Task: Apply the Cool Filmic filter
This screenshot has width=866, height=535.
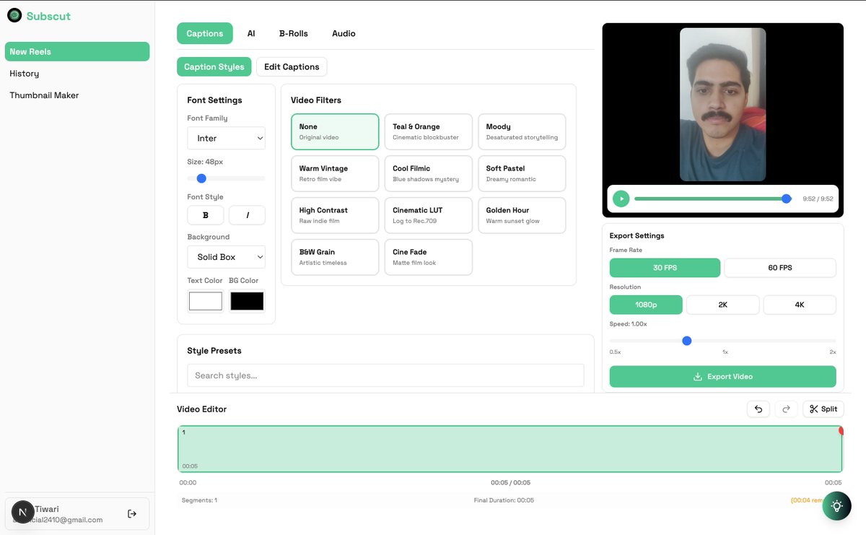Action: click(x=429, y=173)
